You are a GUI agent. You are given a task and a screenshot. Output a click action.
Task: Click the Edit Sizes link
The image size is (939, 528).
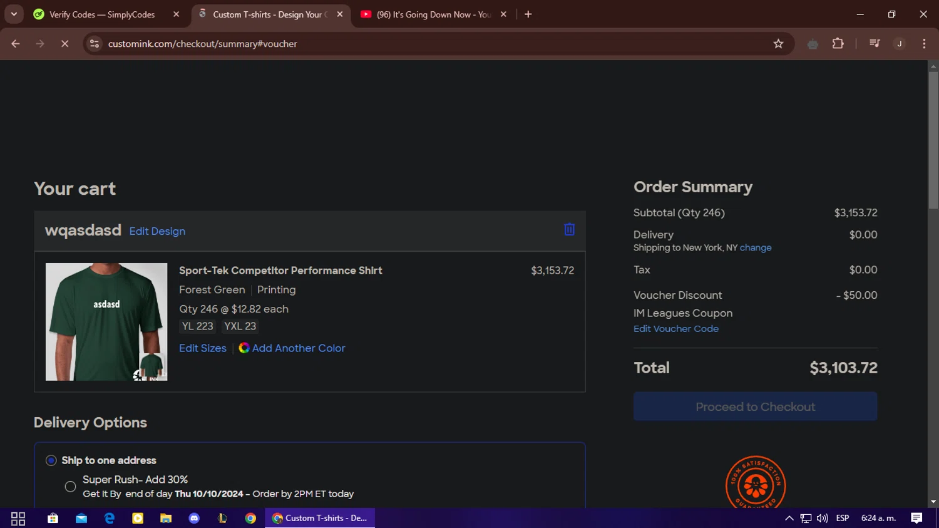[203, 348]
